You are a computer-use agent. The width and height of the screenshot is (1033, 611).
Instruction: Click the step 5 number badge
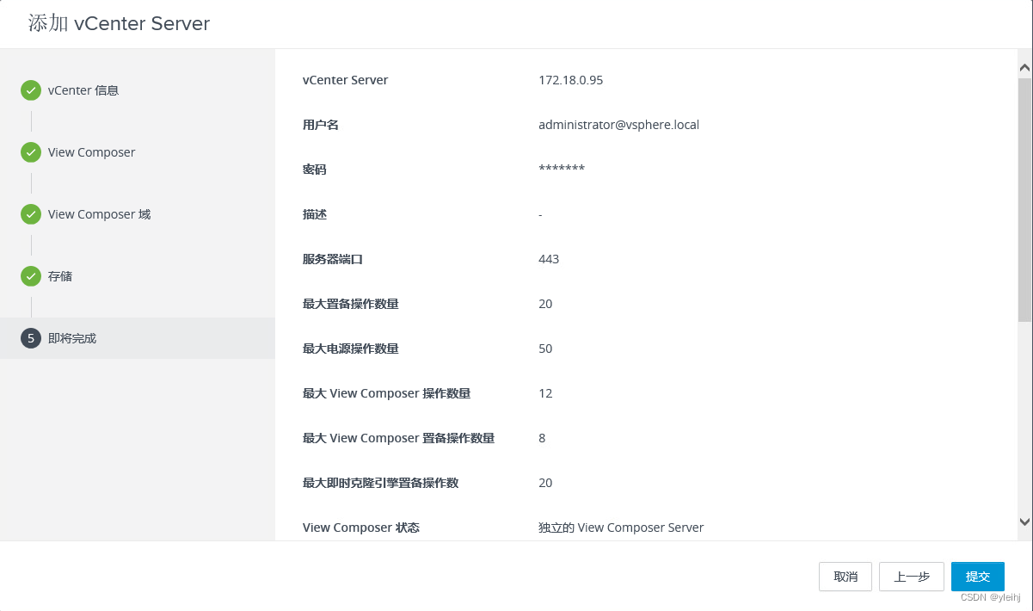[31, 338]
